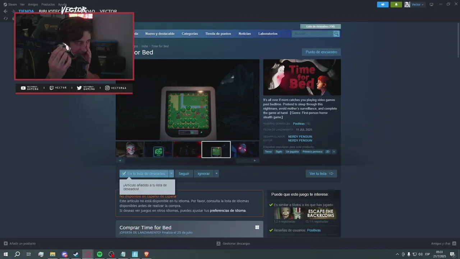Viewport: 460px width, 259px height.
Task: Add more tags with plus button
Action: [x=334, y=152]
